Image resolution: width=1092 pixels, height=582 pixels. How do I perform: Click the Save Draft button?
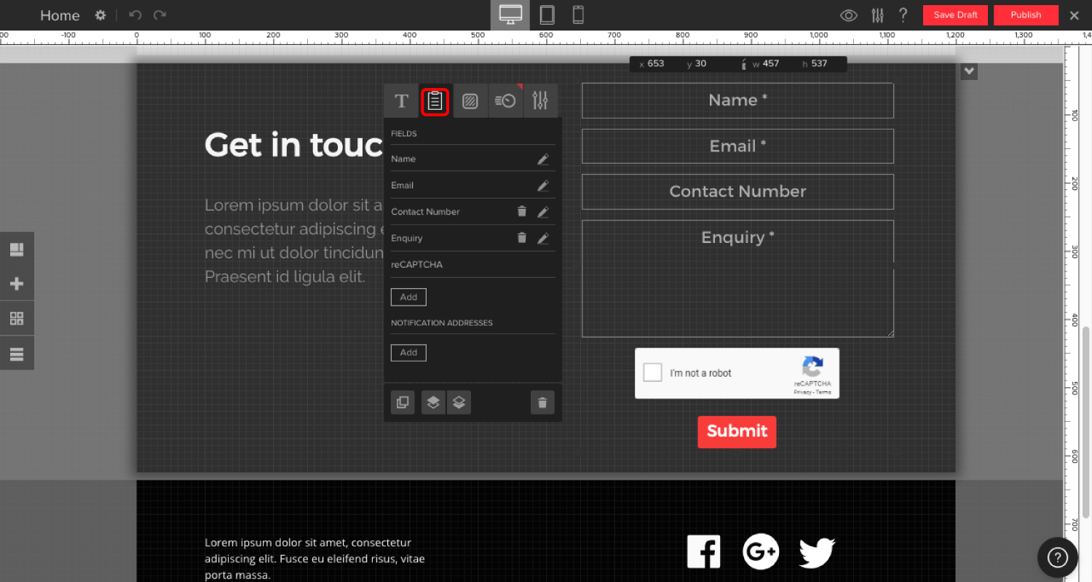click(x=955, y=15)
